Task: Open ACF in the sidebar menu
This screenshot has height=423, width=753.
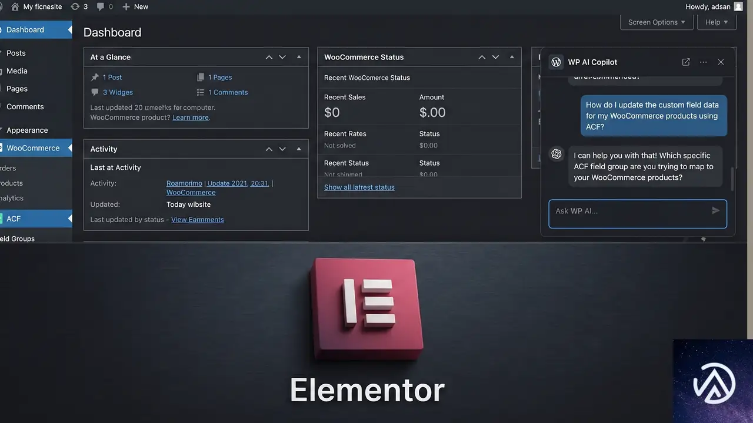Action: pos(35,219)
